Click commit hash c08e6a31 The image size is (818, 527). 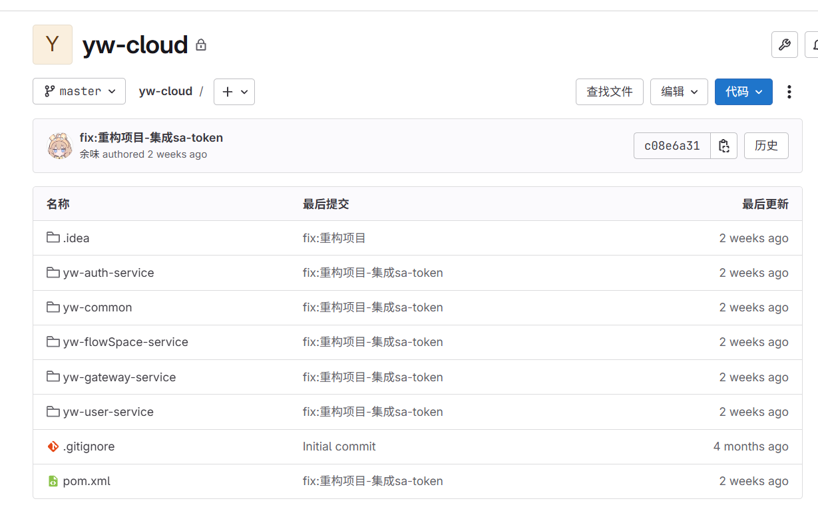[672, 146]
